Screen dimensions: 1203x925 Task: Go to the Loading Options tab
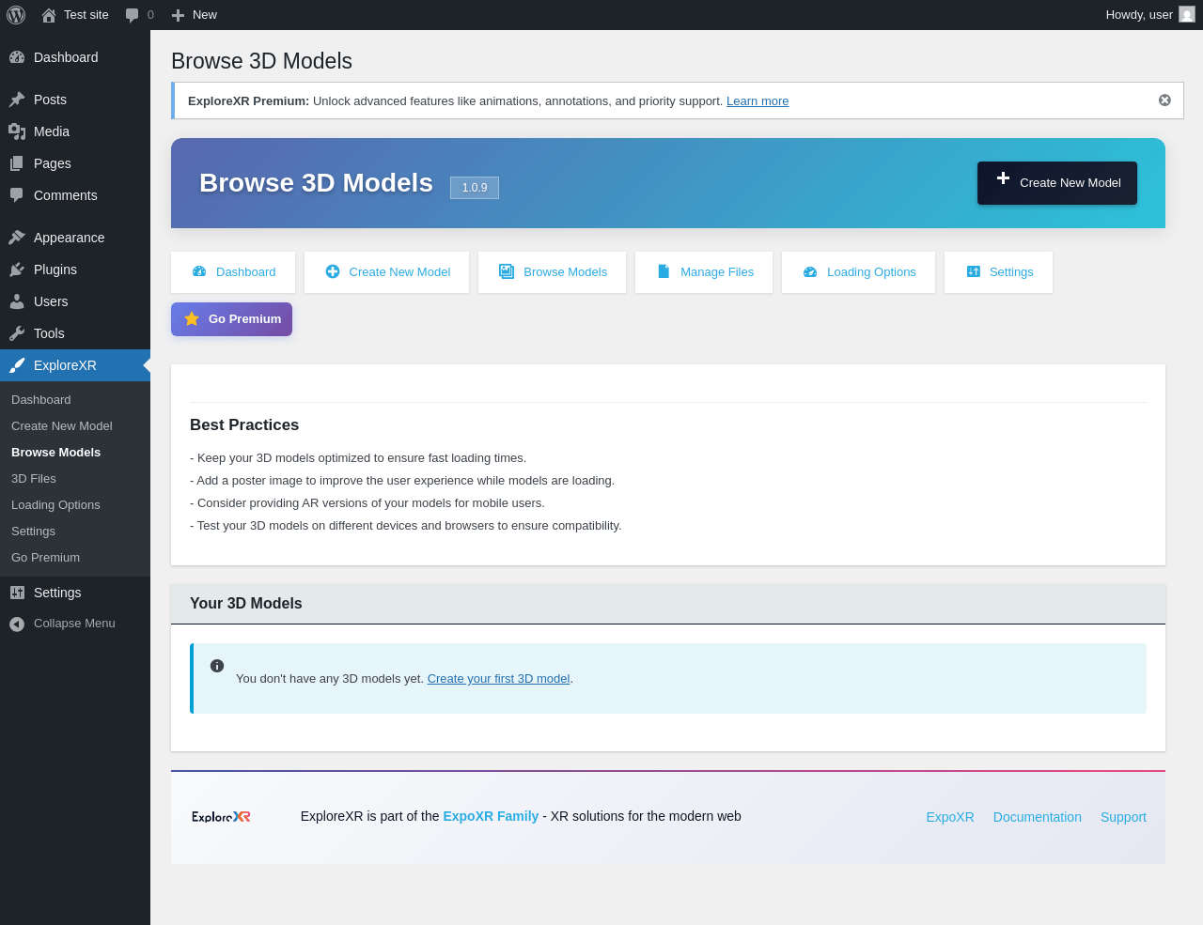858,272
